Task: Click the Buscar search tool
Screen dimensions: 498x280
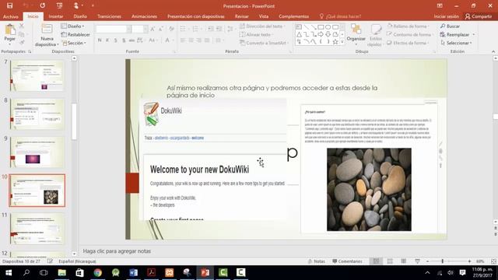Action: click(450, 26)
